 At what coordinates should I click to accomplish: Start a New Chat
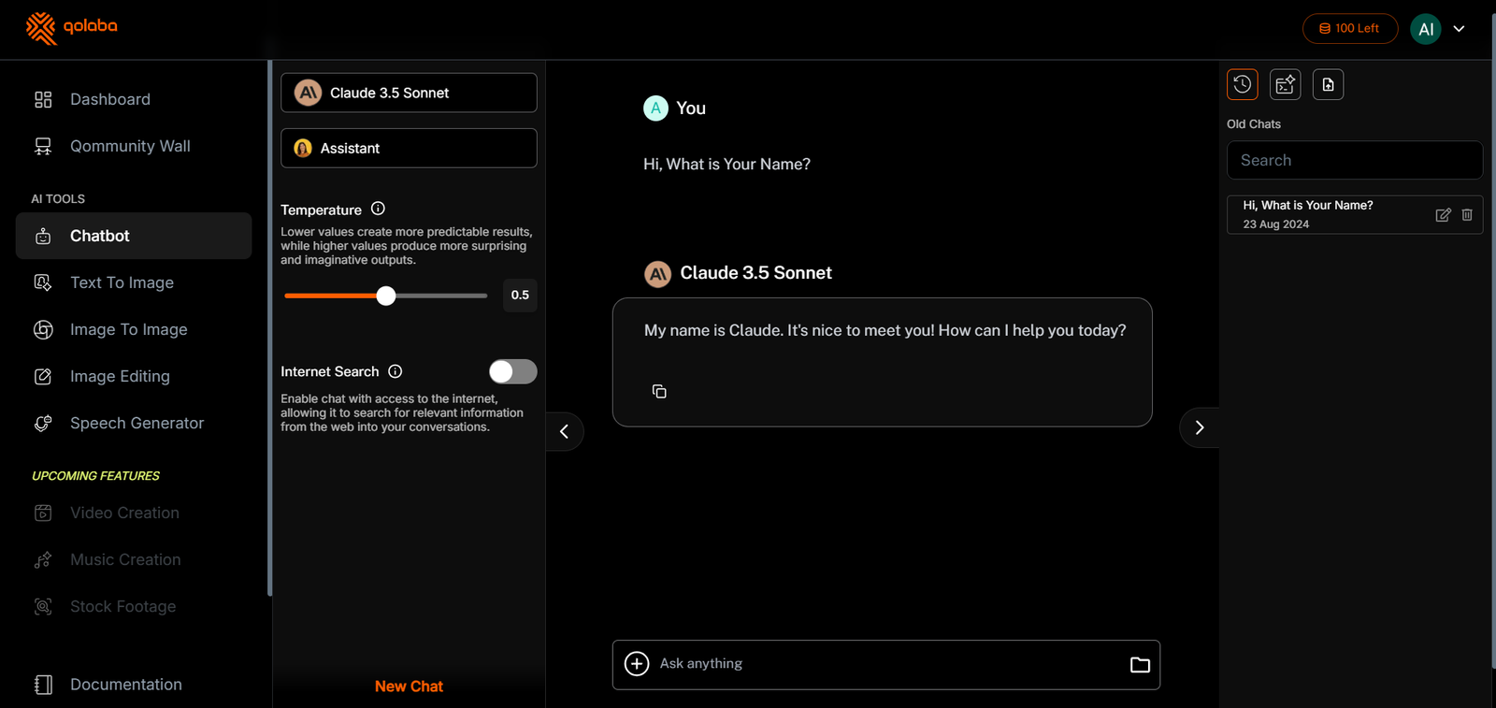click(x=409, y=686)
